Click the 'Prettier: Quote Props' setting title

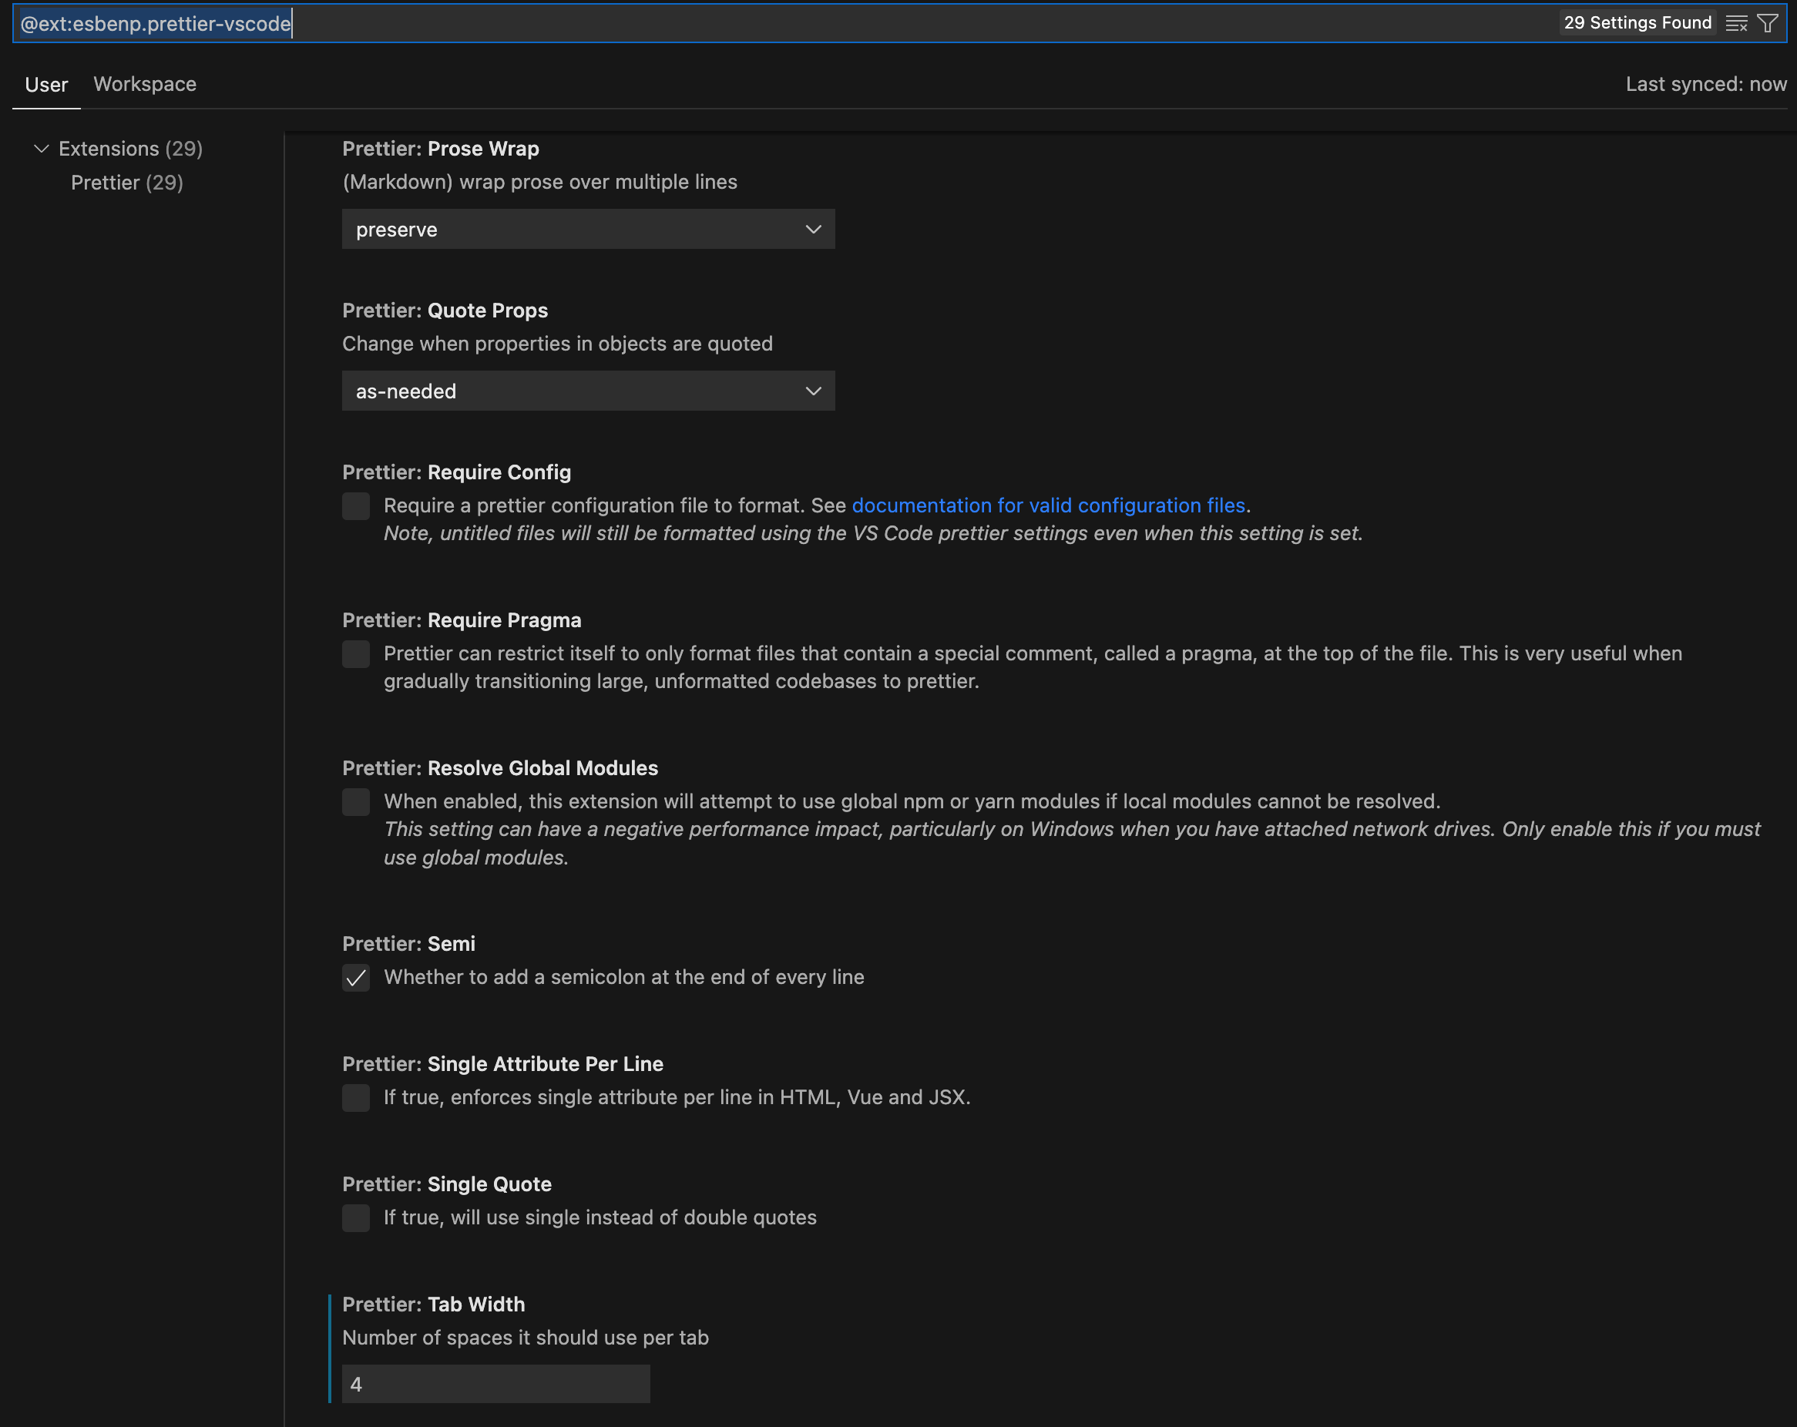[x=445, y=310]
